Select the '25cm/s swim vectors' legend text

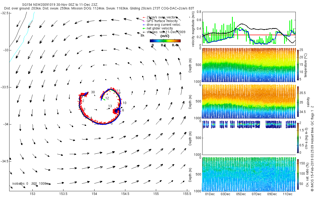pos(162,17)
